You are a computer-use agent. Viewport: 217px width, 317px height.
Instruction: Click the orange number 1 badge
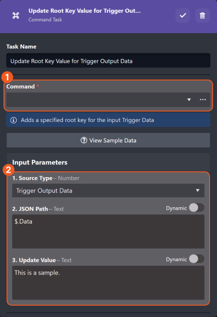click(7, 77)
